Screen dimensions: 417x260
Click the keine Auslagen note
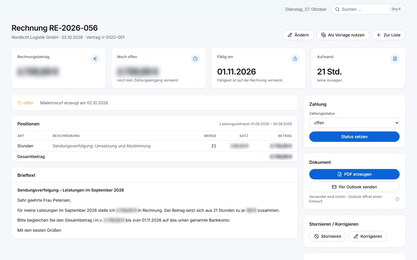pyautogui.click(x=330, y=80)
